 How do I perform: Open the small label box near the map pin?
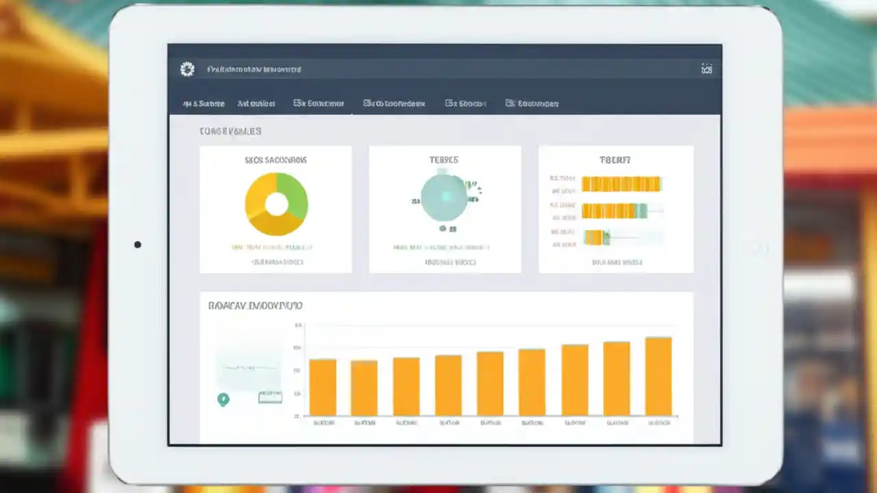[269, 397]
